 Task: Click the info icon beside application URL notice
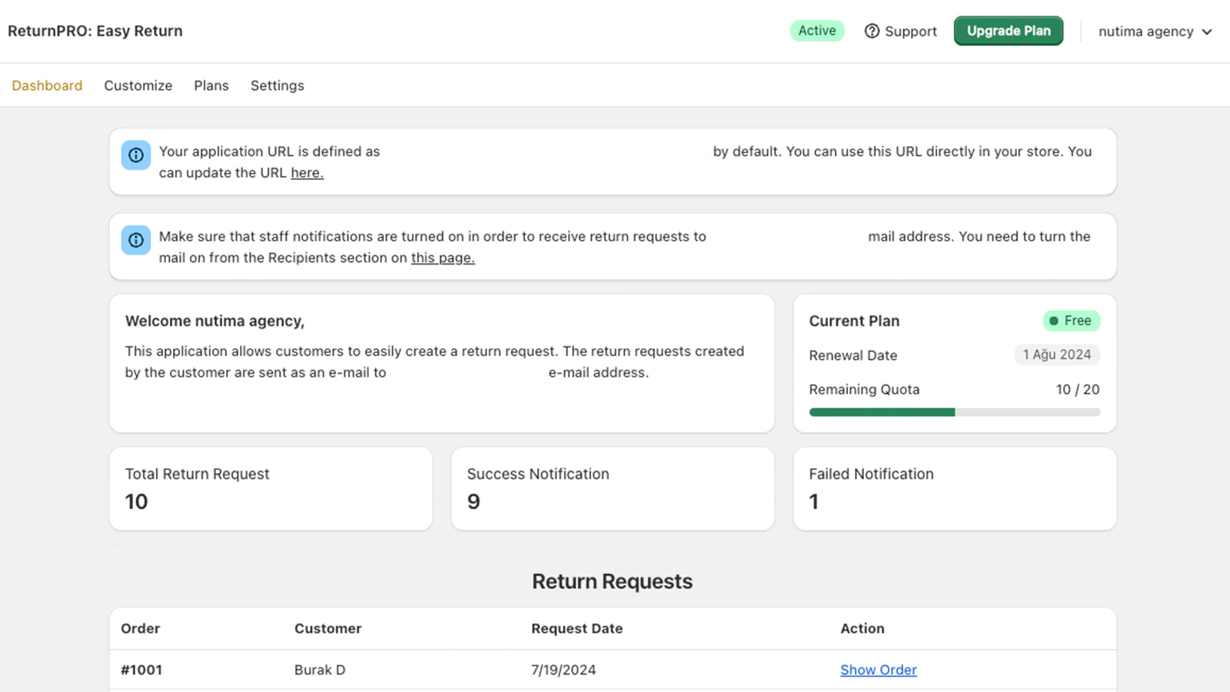tap(136, 155)
